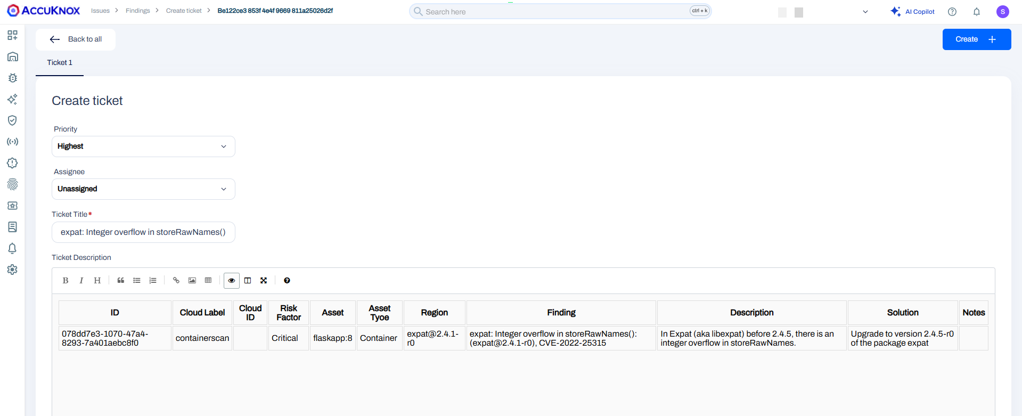Click the ID column header
The image size is (1022, 416).
115,313
